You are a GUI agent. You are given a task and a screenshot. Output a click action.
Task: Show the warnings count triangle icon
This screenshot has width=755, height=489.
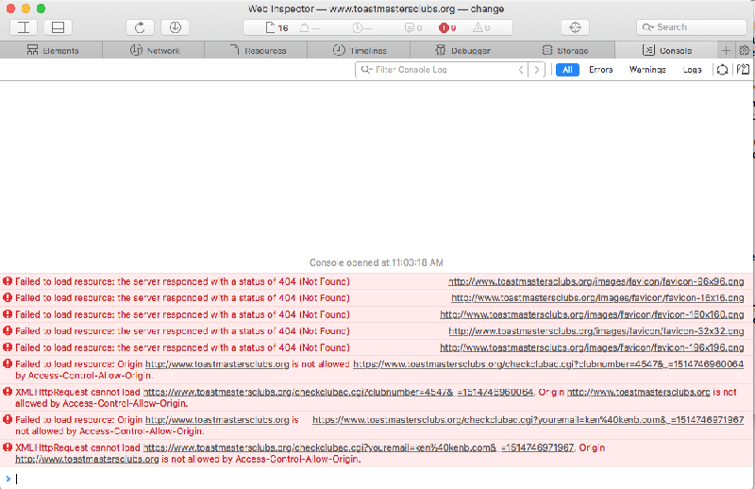point(481,27)
